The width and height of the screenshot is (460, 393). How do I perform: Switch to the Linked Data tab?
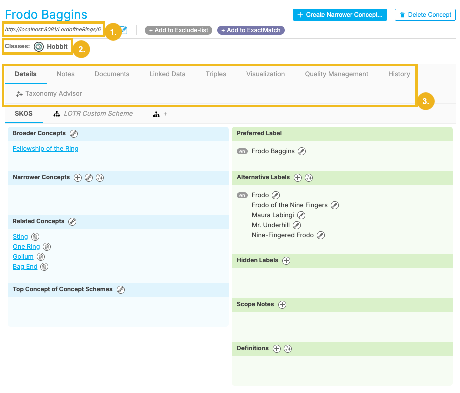pos(167,74)
